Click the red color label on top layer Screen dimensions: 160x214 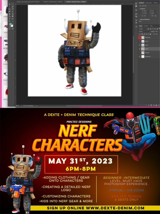(x=140, y=37)
